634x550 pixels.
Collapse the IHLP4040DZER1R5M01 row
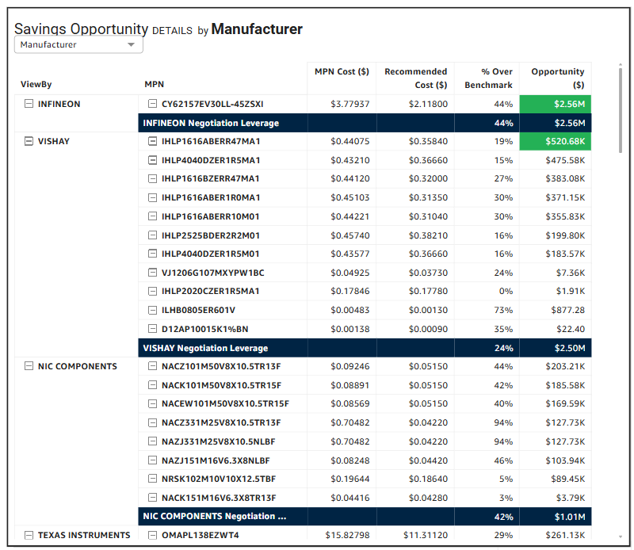point(152,254)
